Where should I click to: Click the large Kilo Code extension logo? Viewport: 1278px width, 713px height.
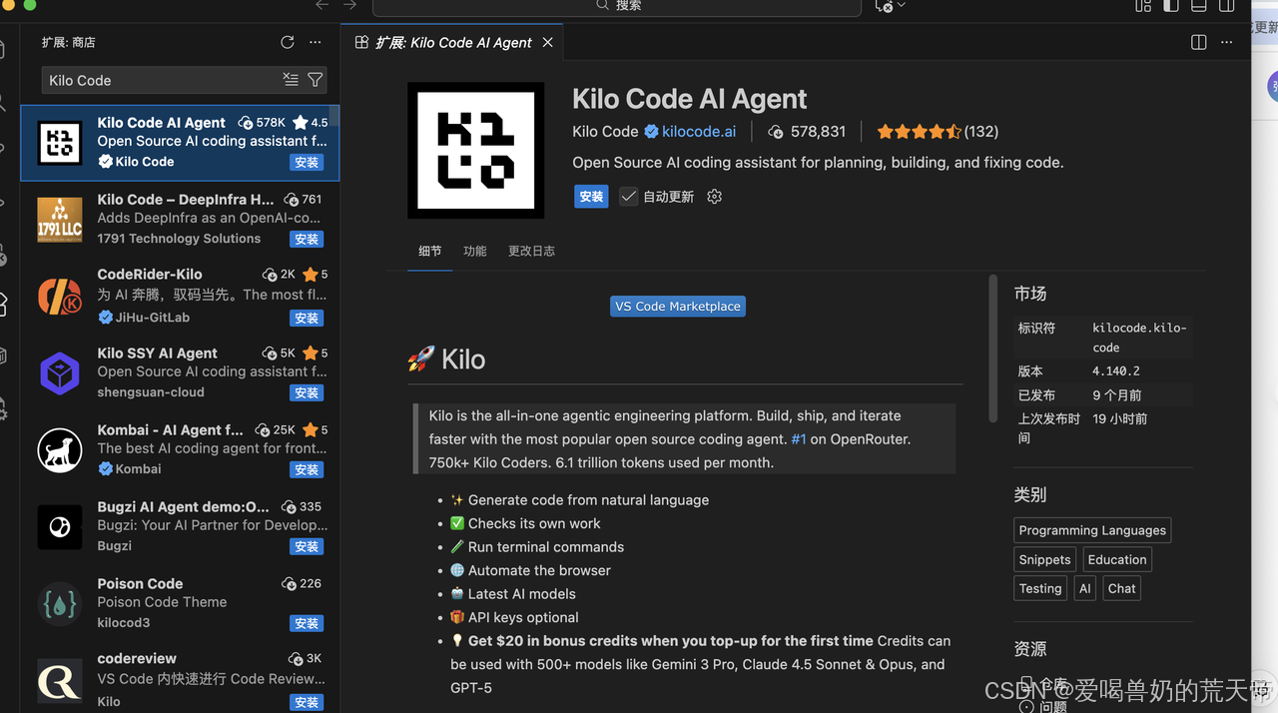(476, 150)
